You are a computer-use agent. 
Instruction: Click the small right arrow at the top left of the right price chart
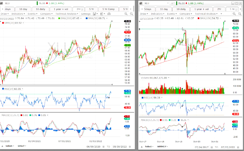point(140,21)
